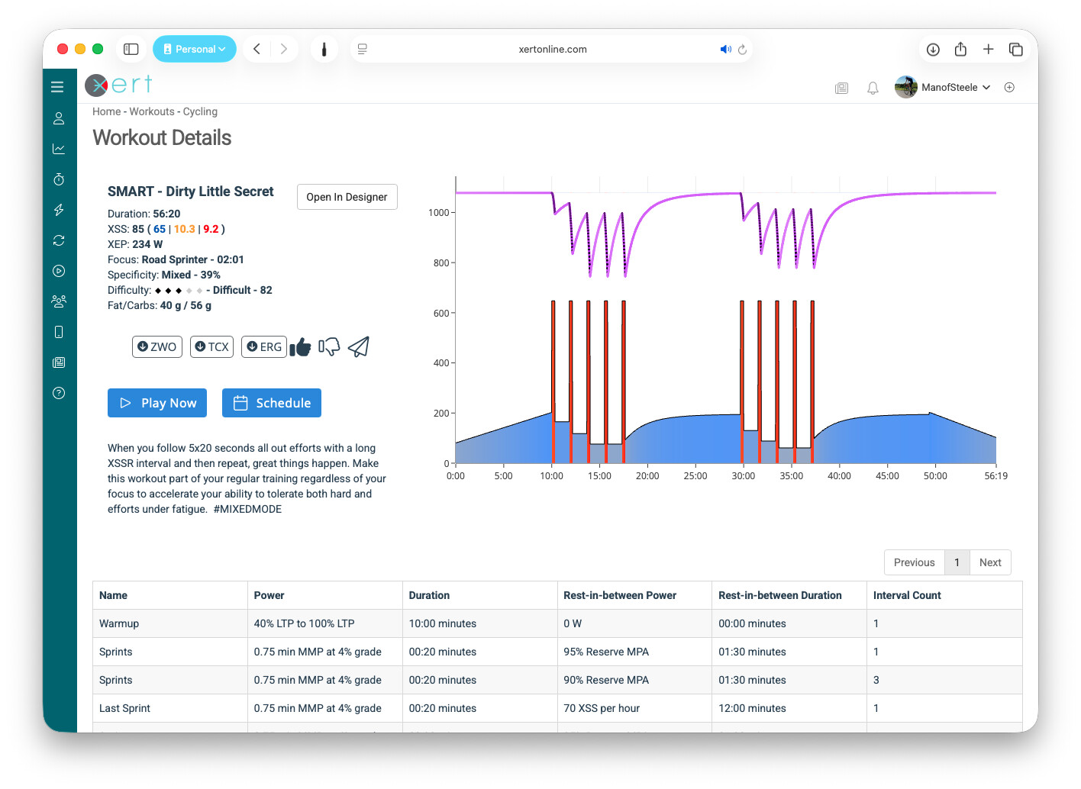Open the lightning bolt sidebar icon
1081x789 pixels.
point(59,210)
